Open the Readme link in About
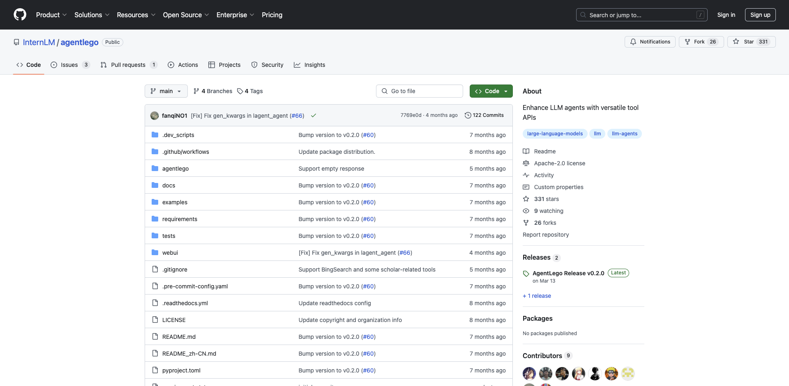Image resolution: width=789 pixels, height=386 pixels. tap(539, 151)
